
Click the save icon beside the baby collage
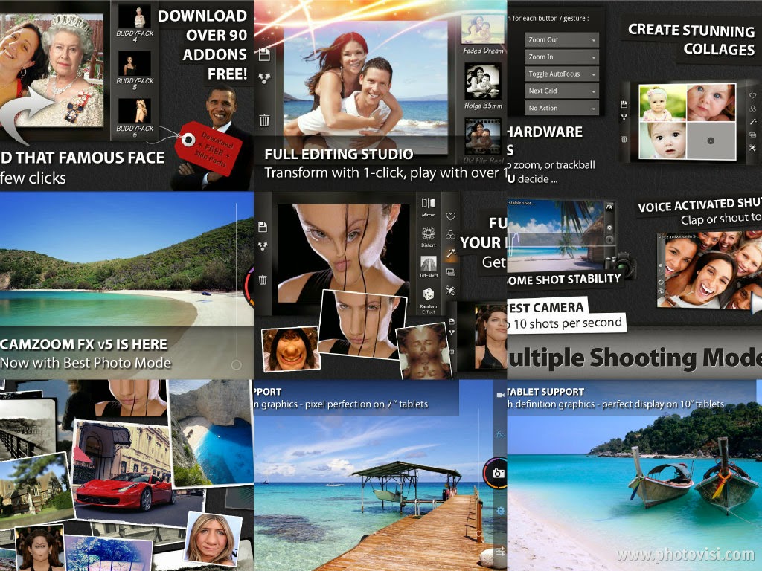click(x=624, y=104)
